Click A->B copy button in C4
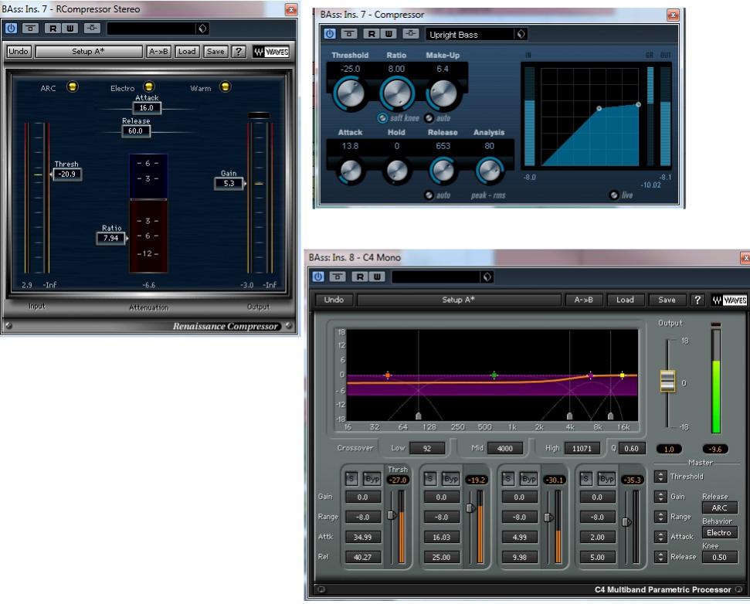The image size is (750, 604). (583, 300)
